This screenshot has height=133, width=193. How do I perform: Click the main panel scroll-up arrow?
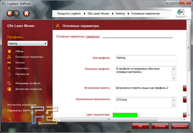pos(188,22)
